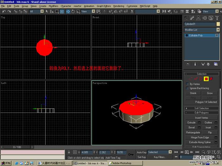Viewport: 222px width, 166px height.
Task: Enable the By Vertex checkbox
Action: coord(187,84)
